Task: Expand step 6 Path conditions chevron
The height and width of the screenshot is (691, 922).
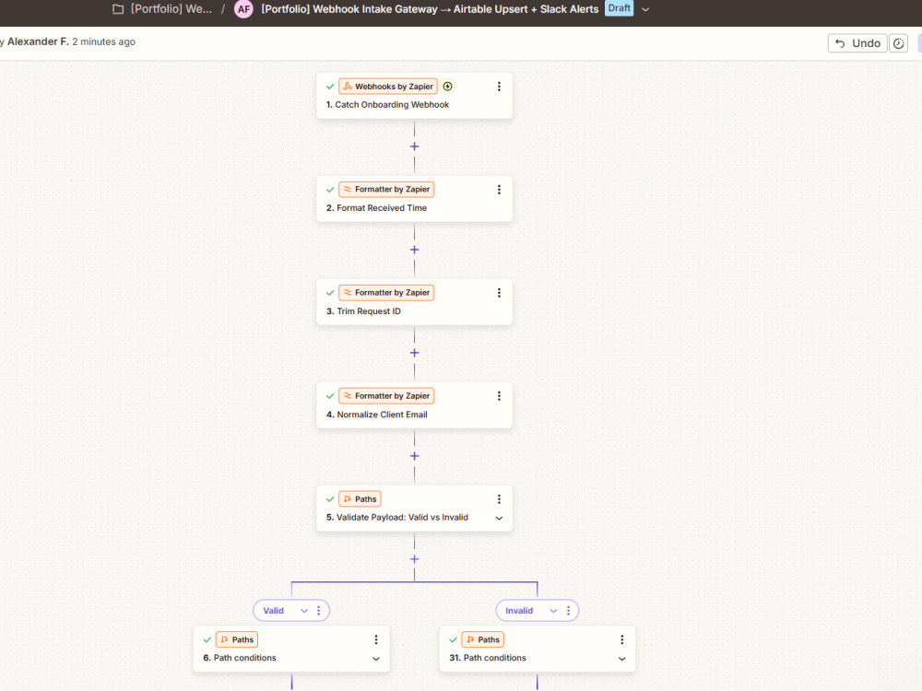Action: (376, 659)
